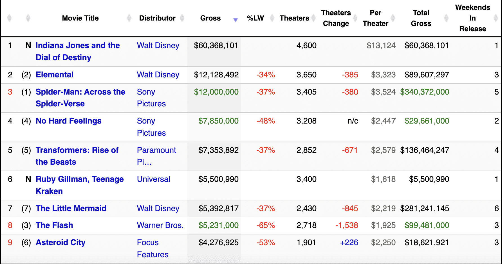
Task: Click the blue descending arrow beside Gross
Action: pyautogui.click(x=236, y=20)
